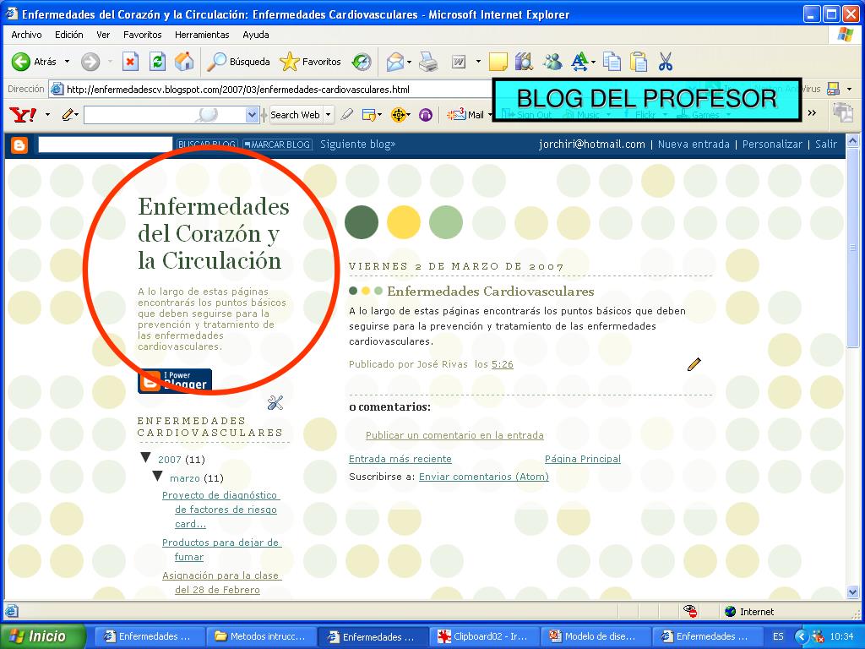Click the address bar URL field
Viewport: 865px width, 649px height.
point(270,89)
